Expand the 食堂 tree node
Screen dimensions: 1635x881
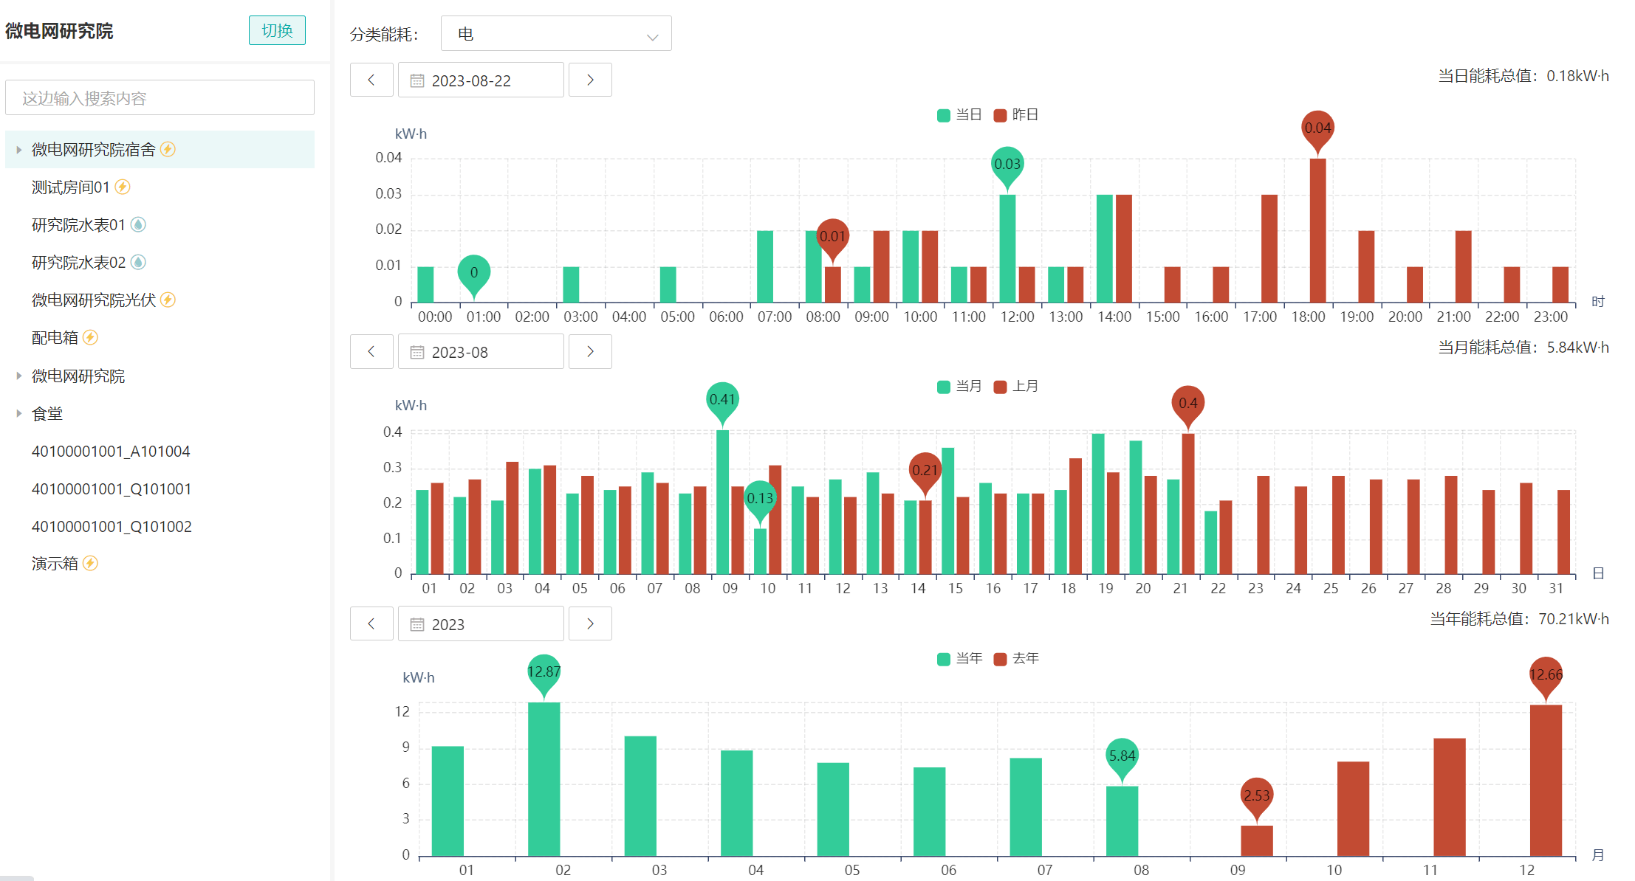pyautogui.click(x=18, y=414)
